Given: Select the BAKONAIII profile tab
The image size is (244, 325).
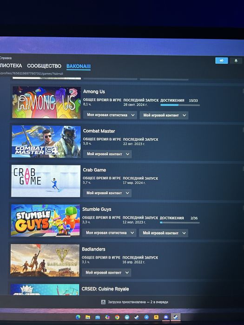Looking at the screenshot, I should [x=79, y=66].
